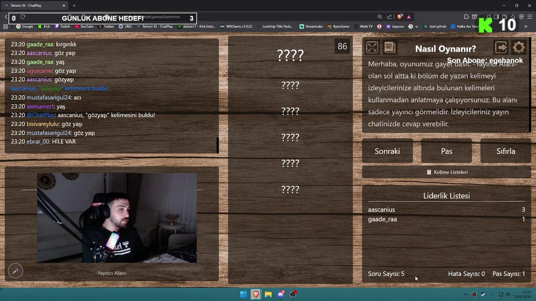Open the başvuru bookmark
Image resolution: width=536 pixels, height=301 pixels.
pos(395,26)
